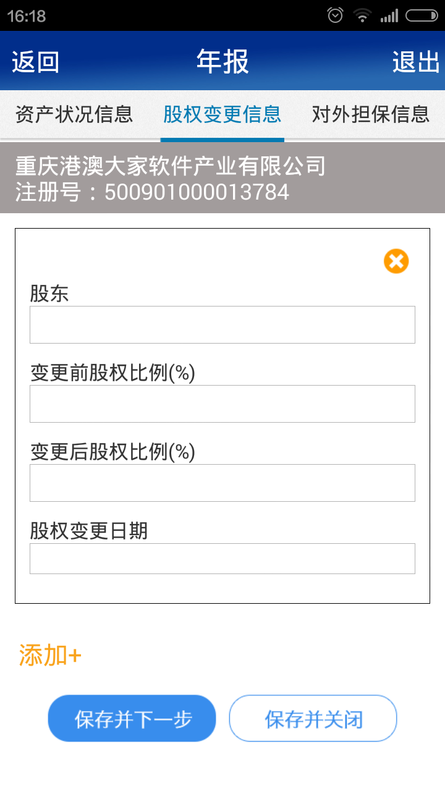
Task: Tap the battery indicator icon
Action: (422, 15)
